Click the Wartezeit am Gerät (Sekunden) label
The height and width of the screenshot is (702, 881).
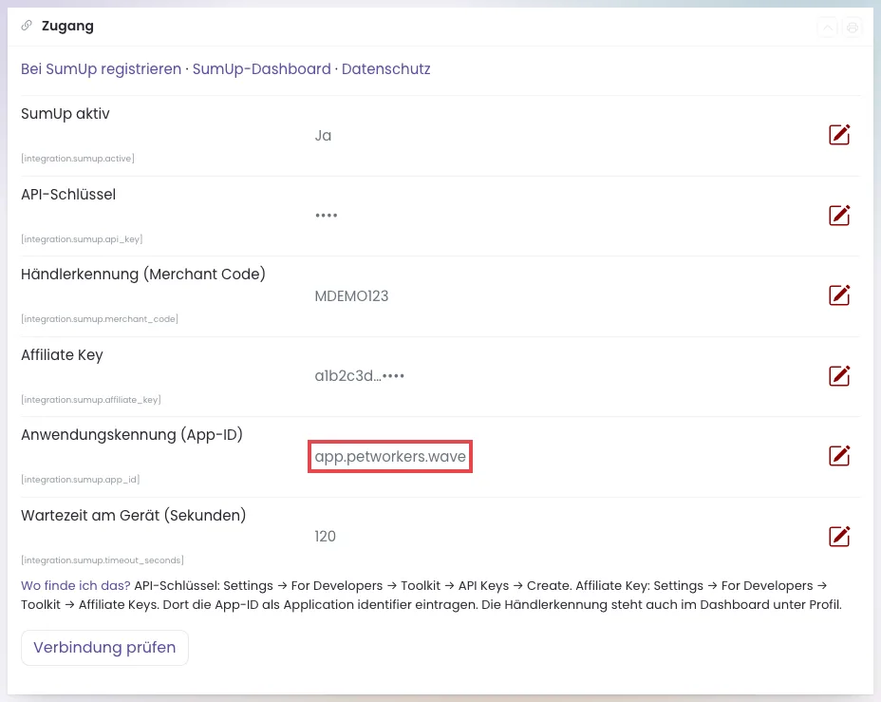tap(134, 516)
